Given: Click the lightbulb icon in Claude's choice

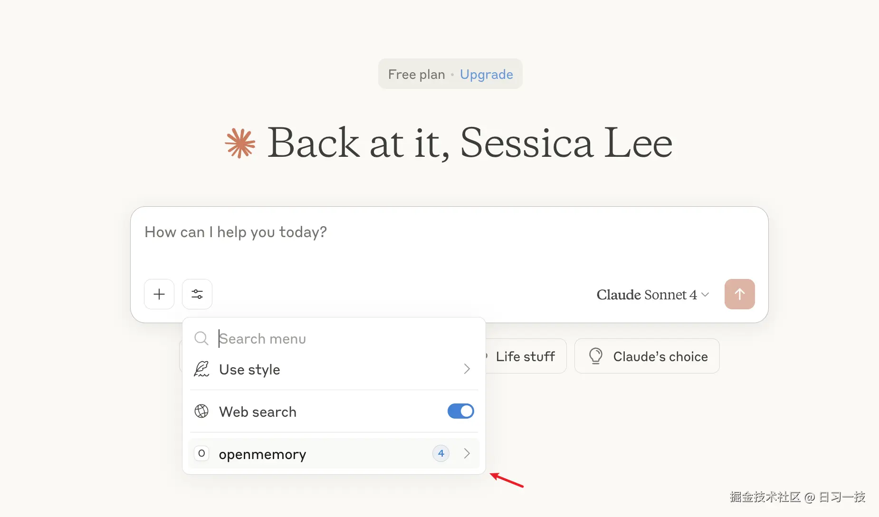Looking at the screenshot, I should [595, 356].
